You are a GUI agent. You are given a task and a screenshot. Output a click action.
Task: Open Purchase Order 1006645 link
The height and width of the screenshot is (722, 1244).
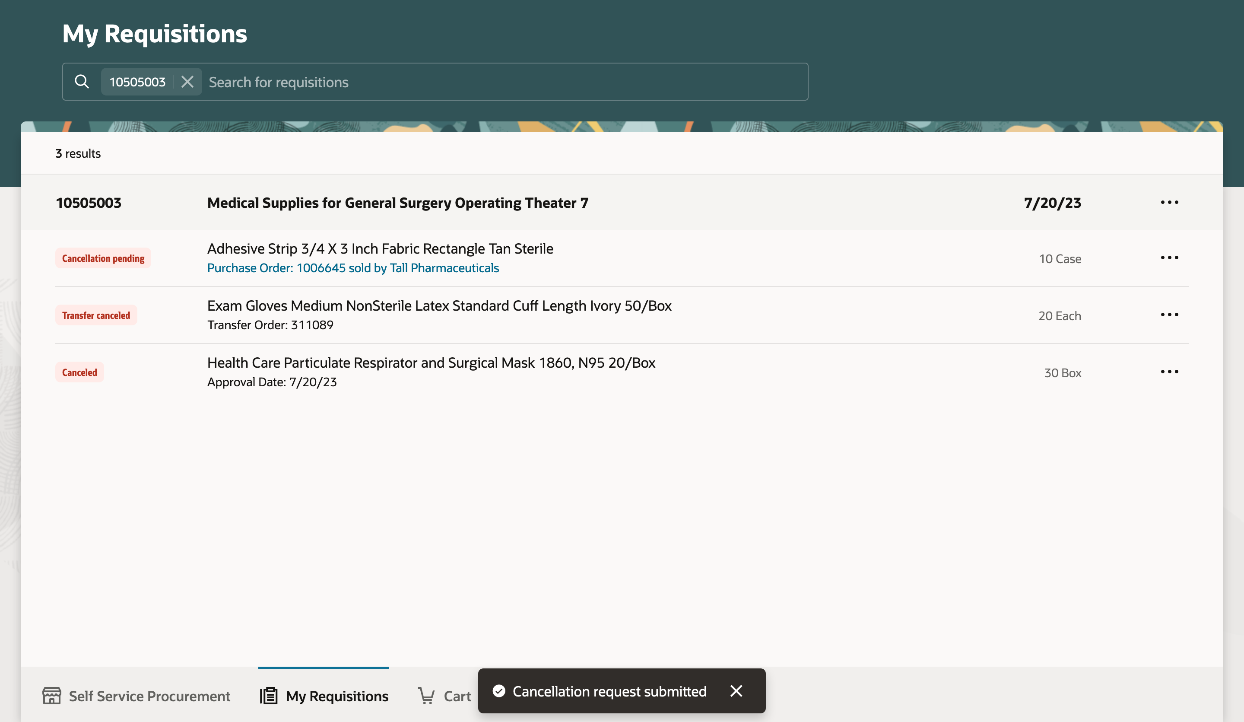pyautogui.click(x=352, y=267)
